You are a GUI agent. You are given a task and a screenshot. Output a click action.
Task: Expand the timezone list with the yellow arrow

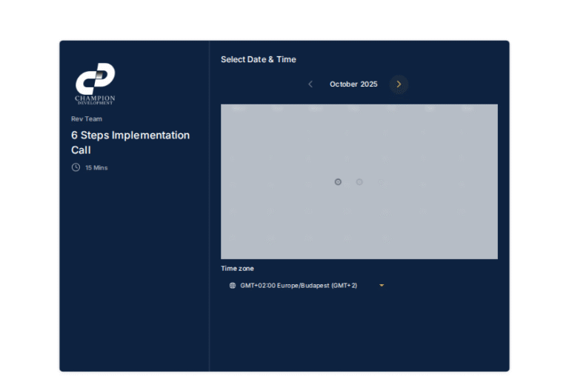click(382, 286)
